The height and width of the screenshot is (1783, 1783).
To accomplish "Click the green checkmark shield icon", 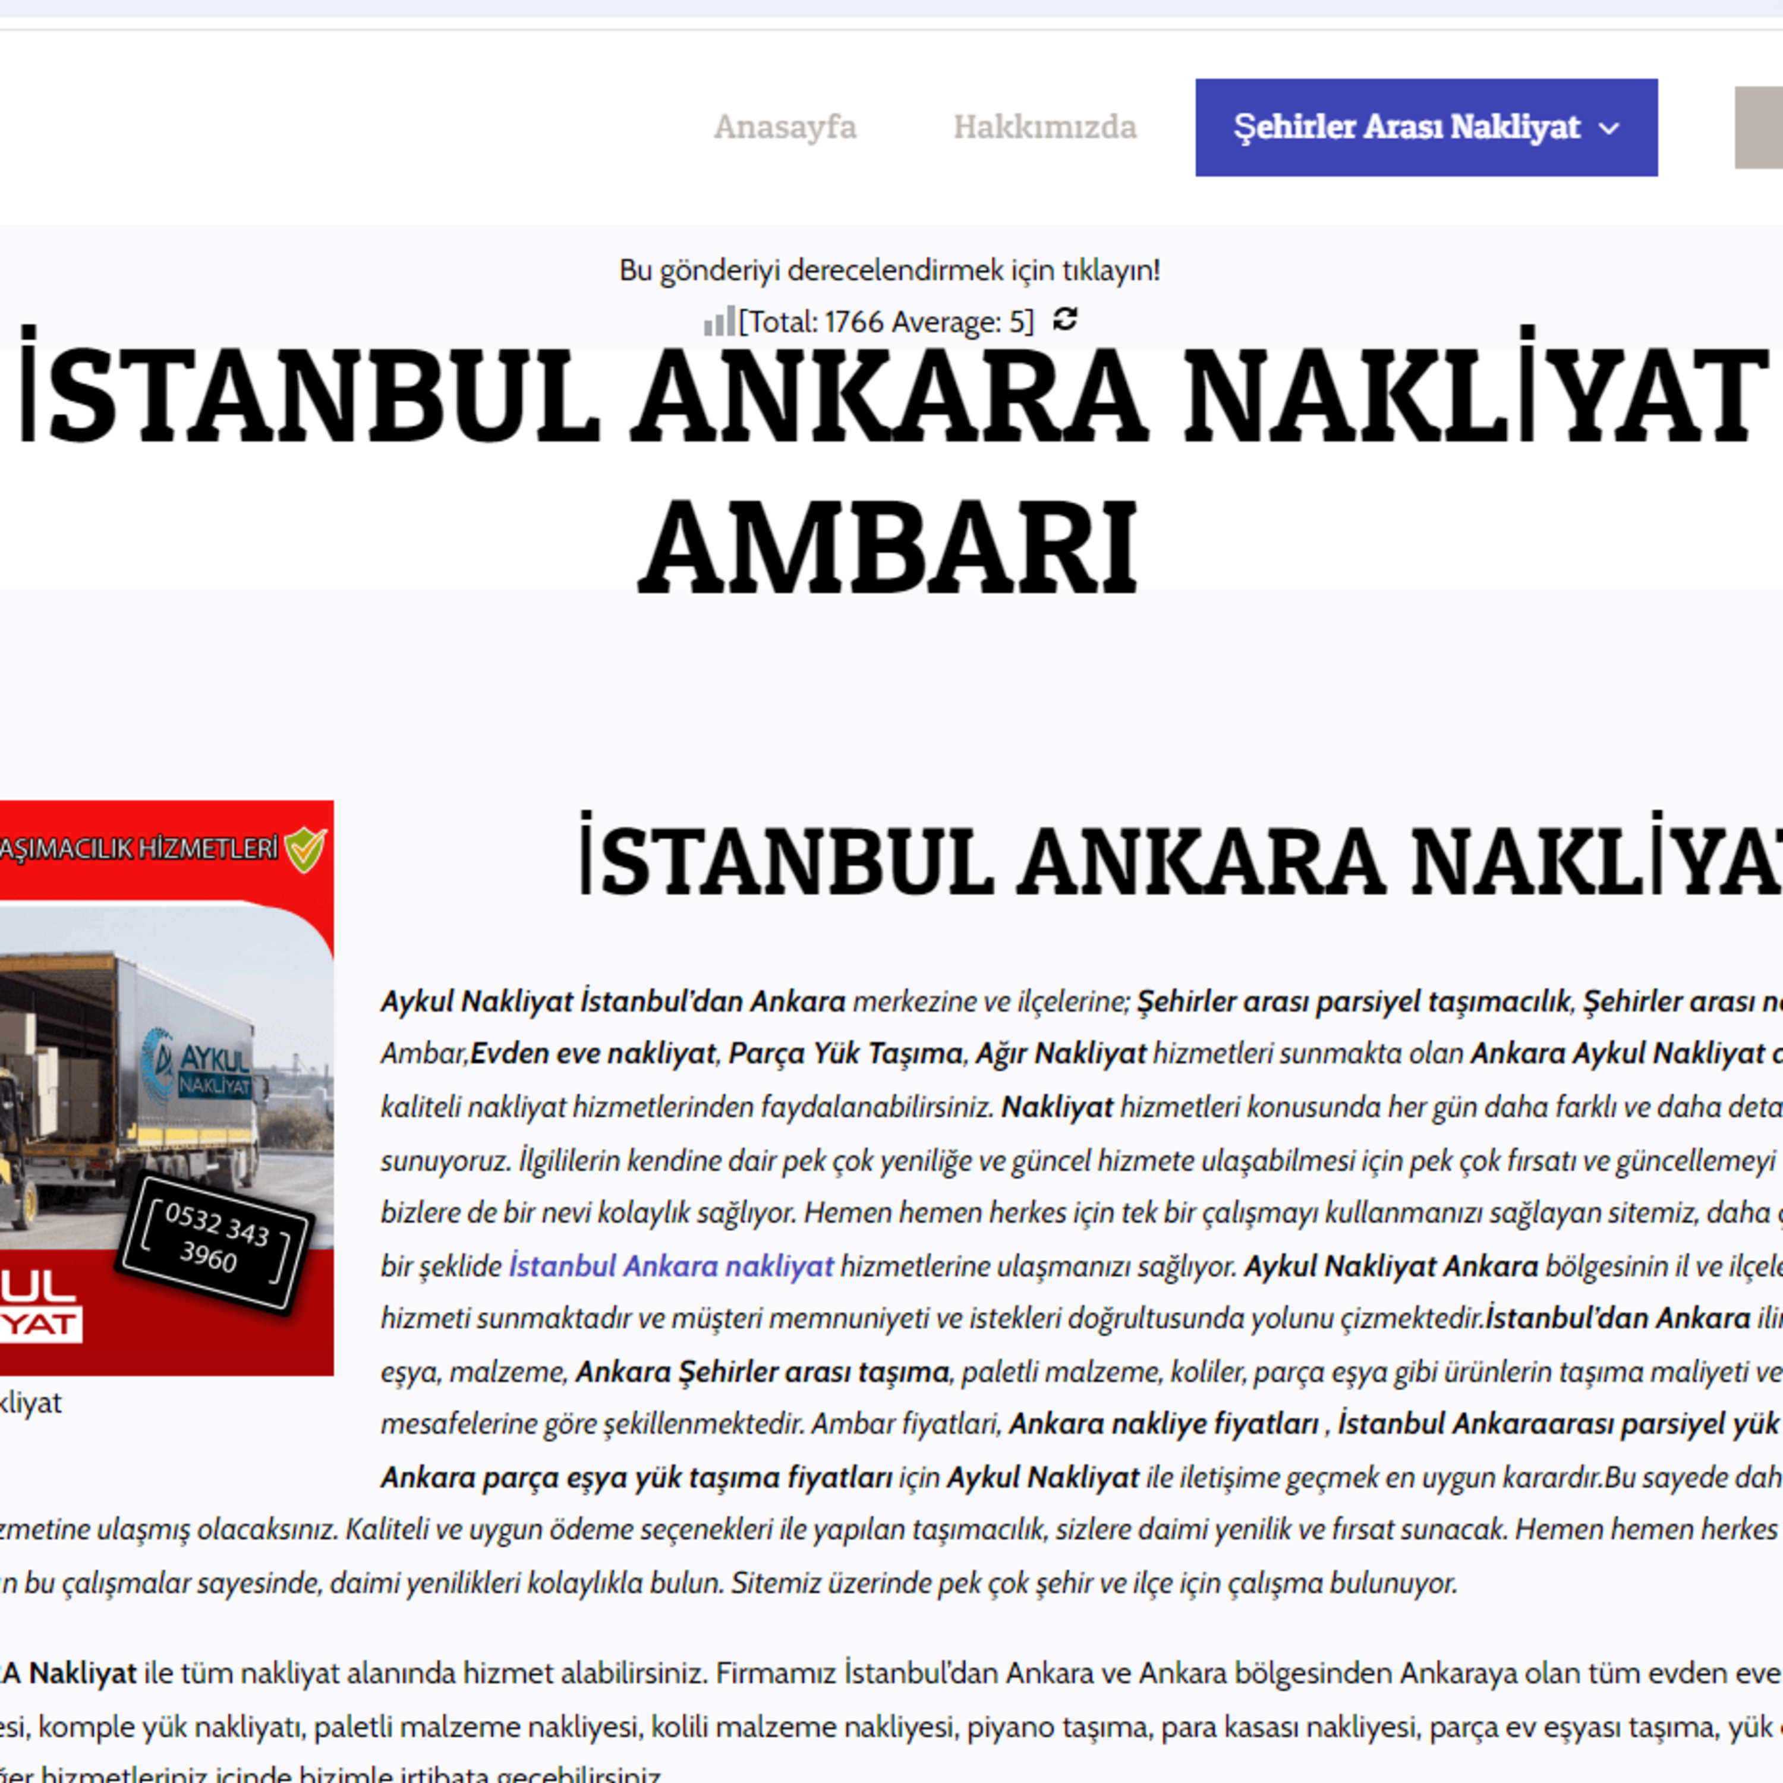I will point(304,849).
